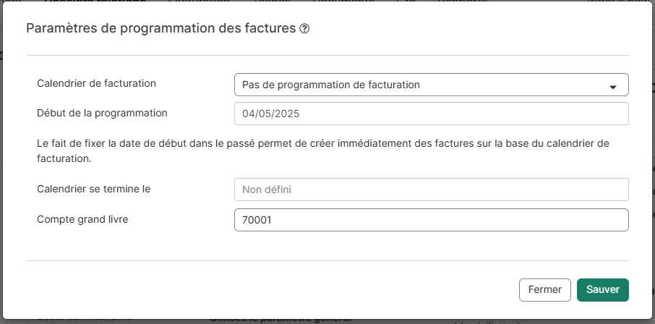655x324 pixels.
Task: Click the 'Début de la programmation' label text
Action: [x=102, y=113]
